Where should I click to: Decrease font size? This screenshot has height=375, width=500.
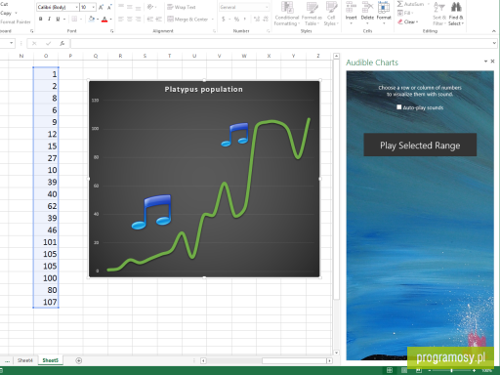tap(109, 7)
